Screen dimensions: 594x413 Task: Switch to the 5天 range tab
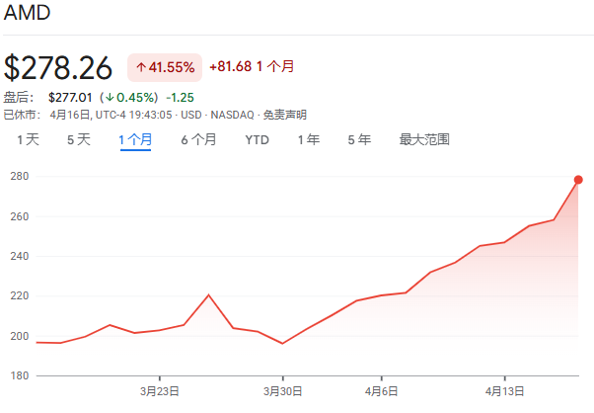click(x=78, y=139)
